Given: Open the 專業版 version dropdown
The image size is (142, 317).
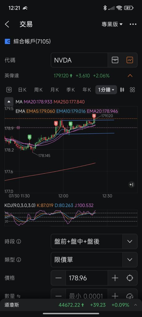Looking at the screenshot, I should [x=112, y=24].
